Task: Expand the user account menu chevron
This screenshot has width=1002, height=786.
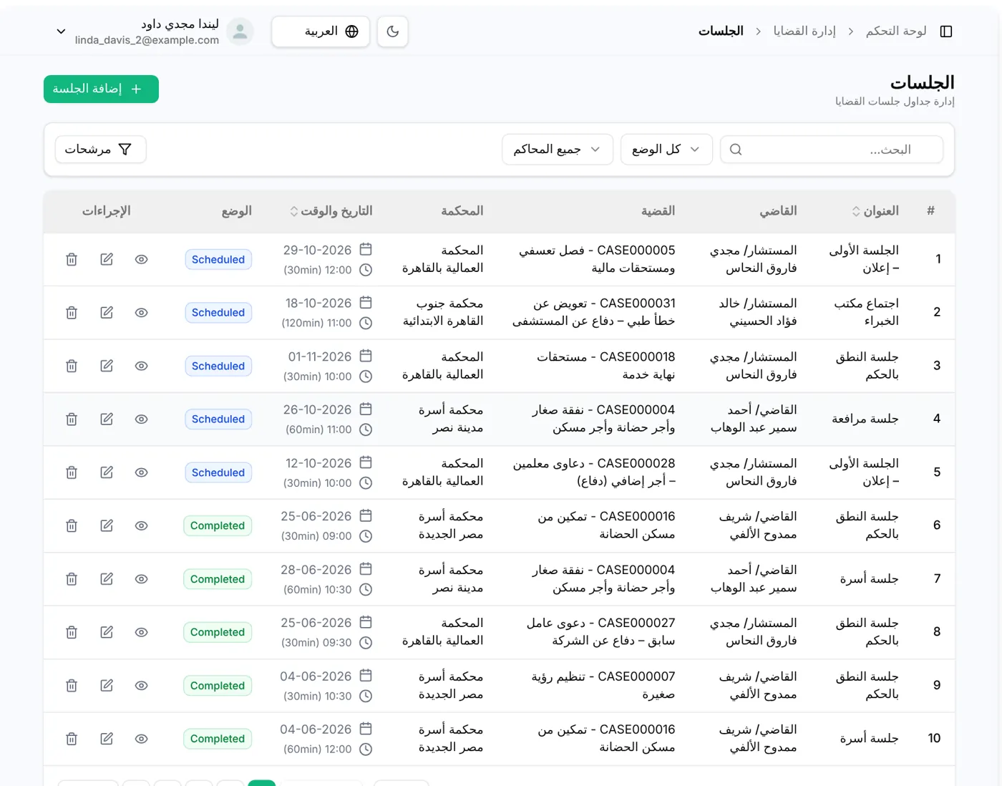Action: click(x=61, y=31)
